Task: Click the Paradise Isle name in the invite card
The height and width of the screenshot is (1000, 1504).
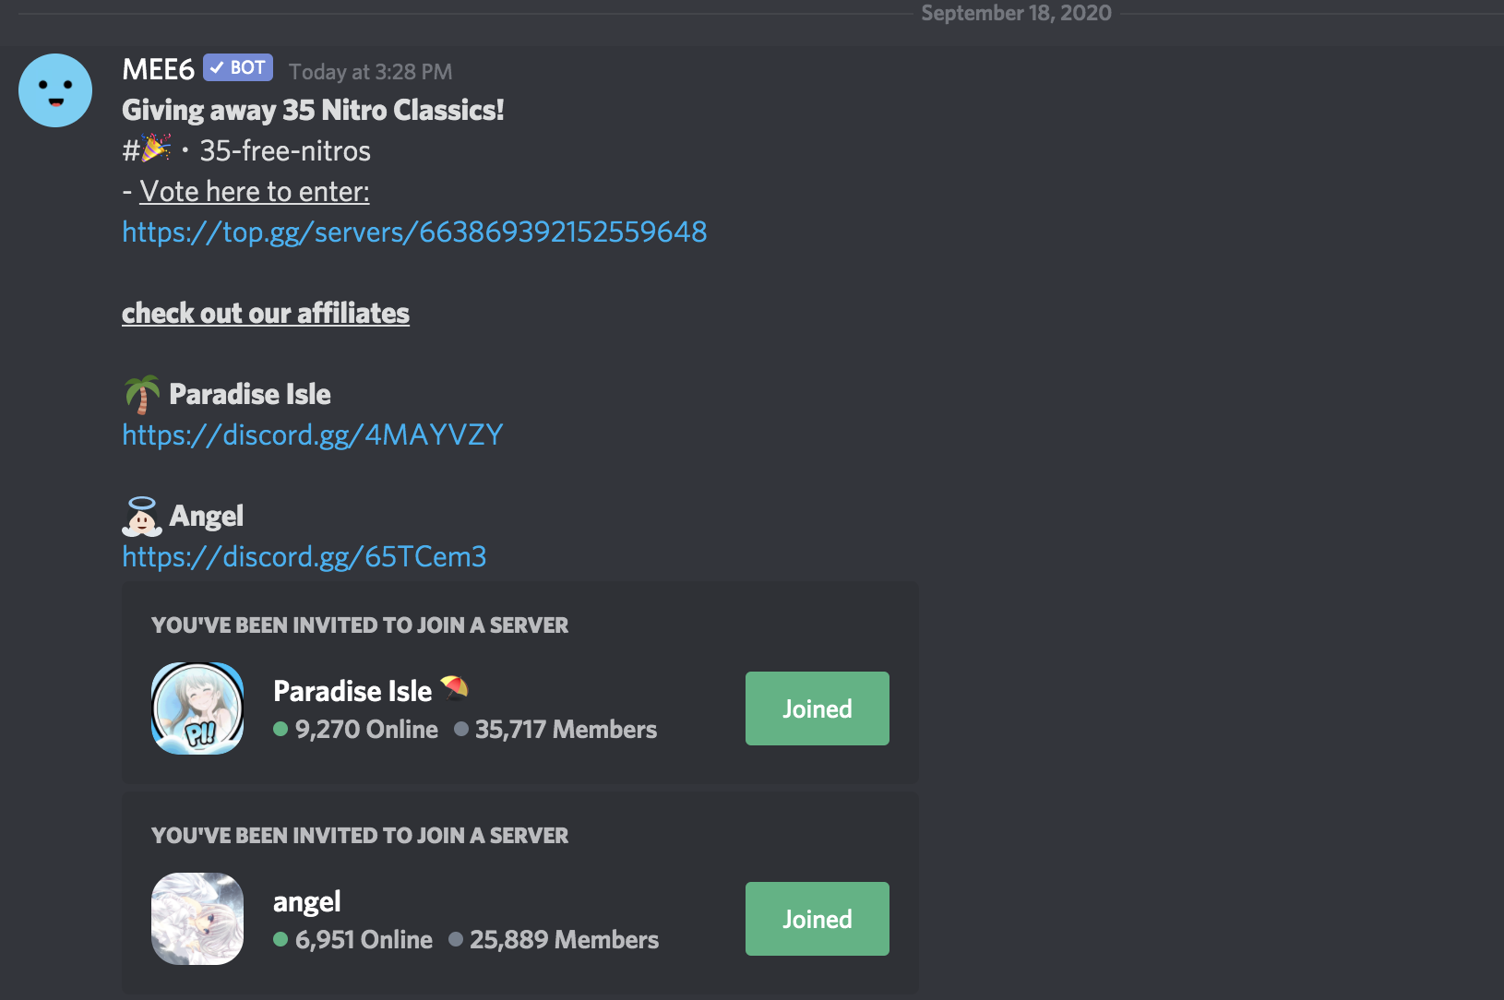Action: pyautogui.click(x=352, y=691)
